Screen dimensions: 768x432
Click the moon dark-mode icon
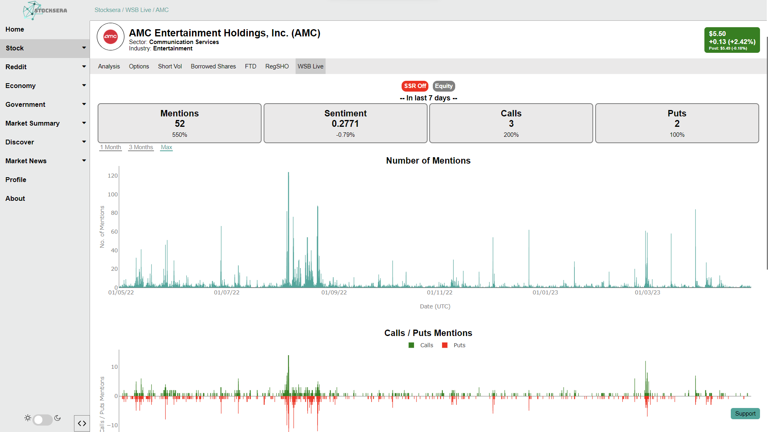[58, 418]
